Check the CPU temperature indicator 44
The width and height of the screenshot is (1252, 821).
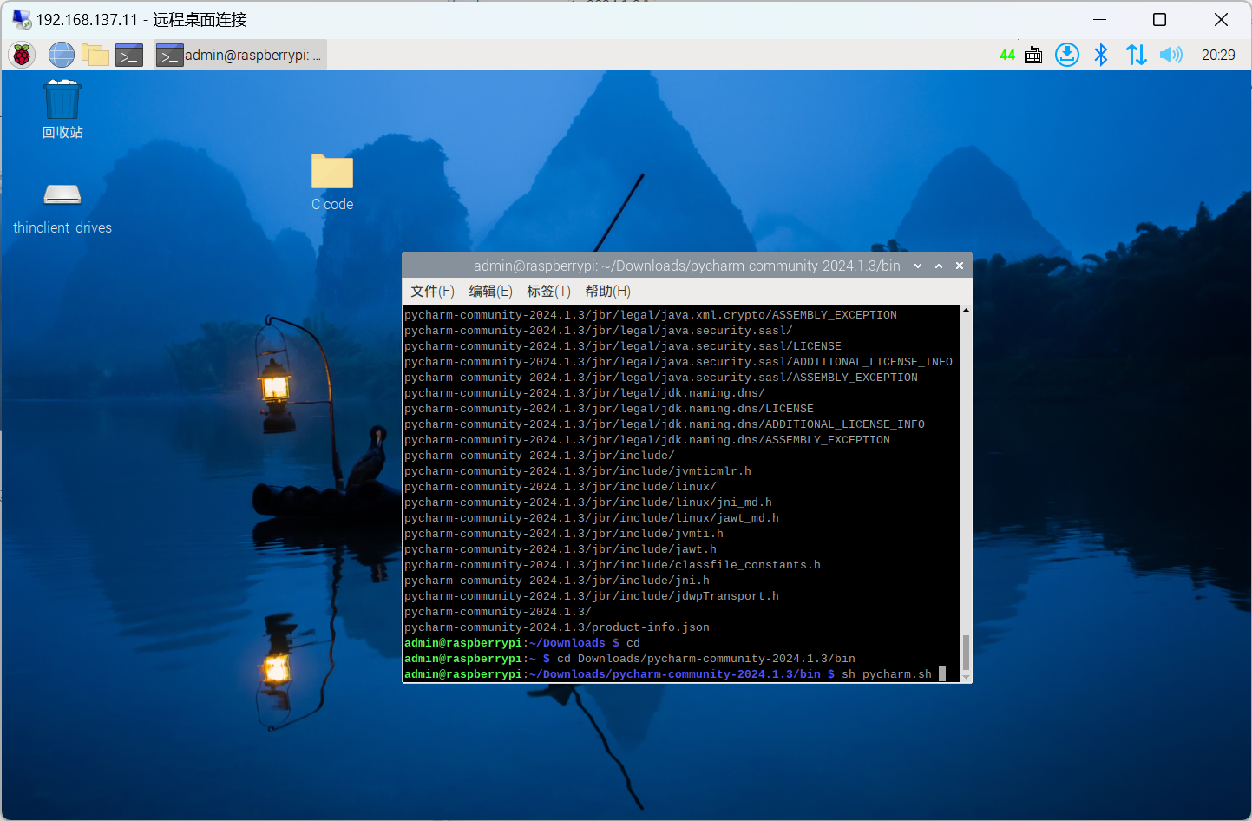[1007, 56]
